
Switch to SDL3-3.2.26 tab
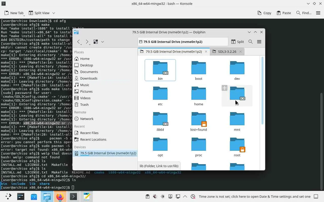[227, 52]
